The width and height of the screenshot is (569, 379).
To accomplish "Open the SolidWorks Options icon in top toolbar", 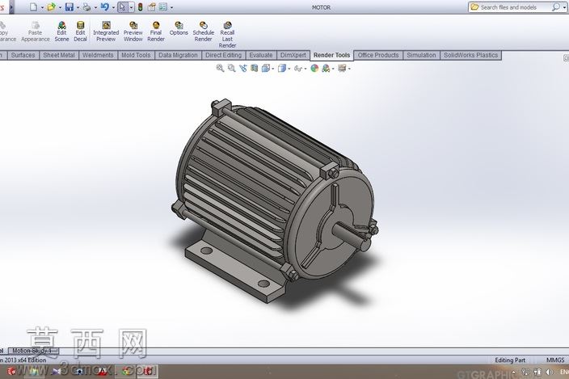I will (163, 7).
